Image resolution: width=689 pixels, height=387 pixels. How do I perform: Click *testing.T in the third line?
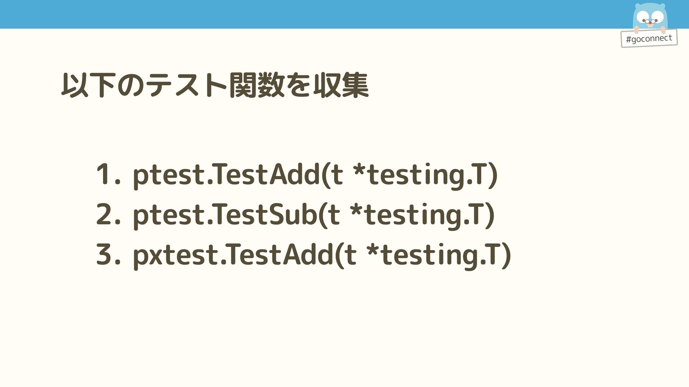[439, 255]
